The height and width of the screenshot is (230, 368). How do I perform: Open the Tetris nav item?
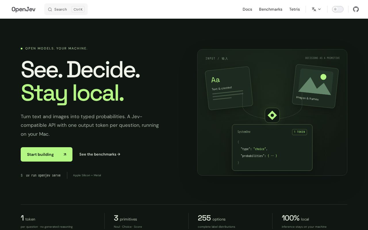coord(294,9)
